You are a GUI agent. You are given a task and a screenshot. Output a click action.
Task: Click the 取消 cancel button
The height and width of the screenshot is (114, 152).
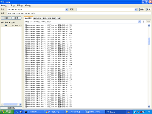pyautogui.click(x=148, y=9)
